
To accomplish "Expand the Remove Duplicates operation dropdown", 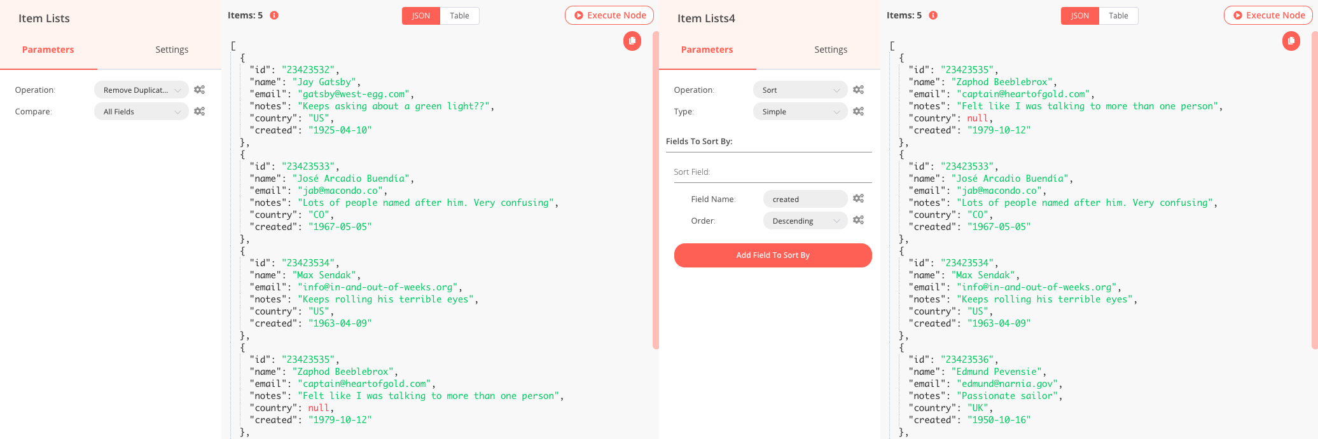I will (x=141, y=90).
